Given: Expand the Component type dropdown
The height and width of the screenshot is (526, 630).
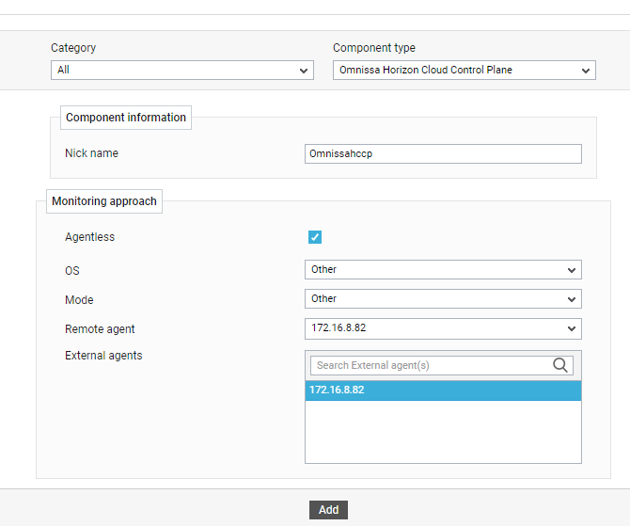Looking at the screenshot, I should coord(464,71).
